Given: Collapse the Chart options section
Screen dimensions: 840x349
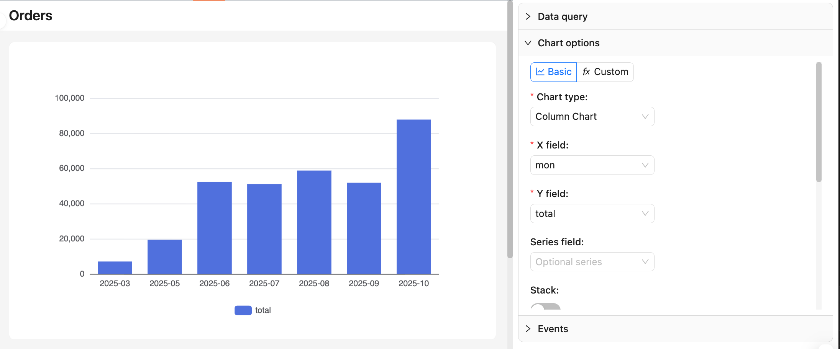Looking at the screenshot, I should tap(528, 43).
